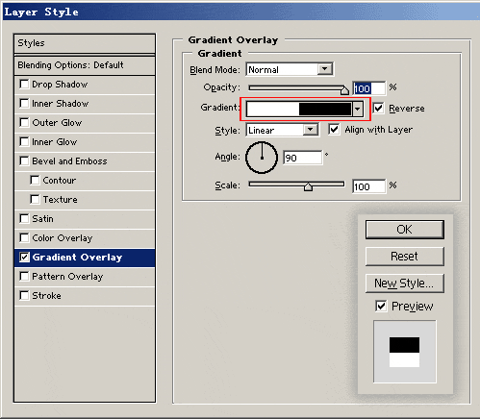Toggle the Align with Layer checkbox

334,129
